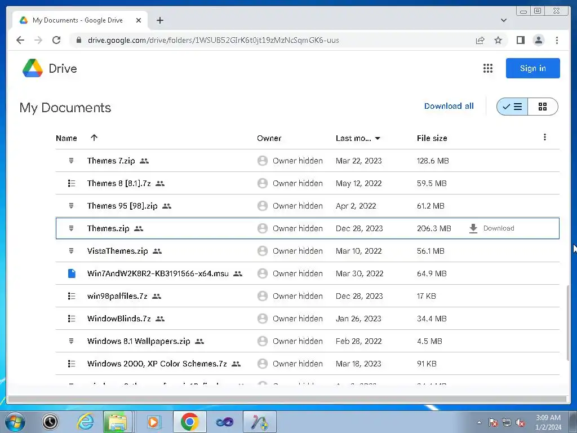
Task: Click archive icon of Windows 8.1 Wallpapers.zip
Action: click(72, 341)
